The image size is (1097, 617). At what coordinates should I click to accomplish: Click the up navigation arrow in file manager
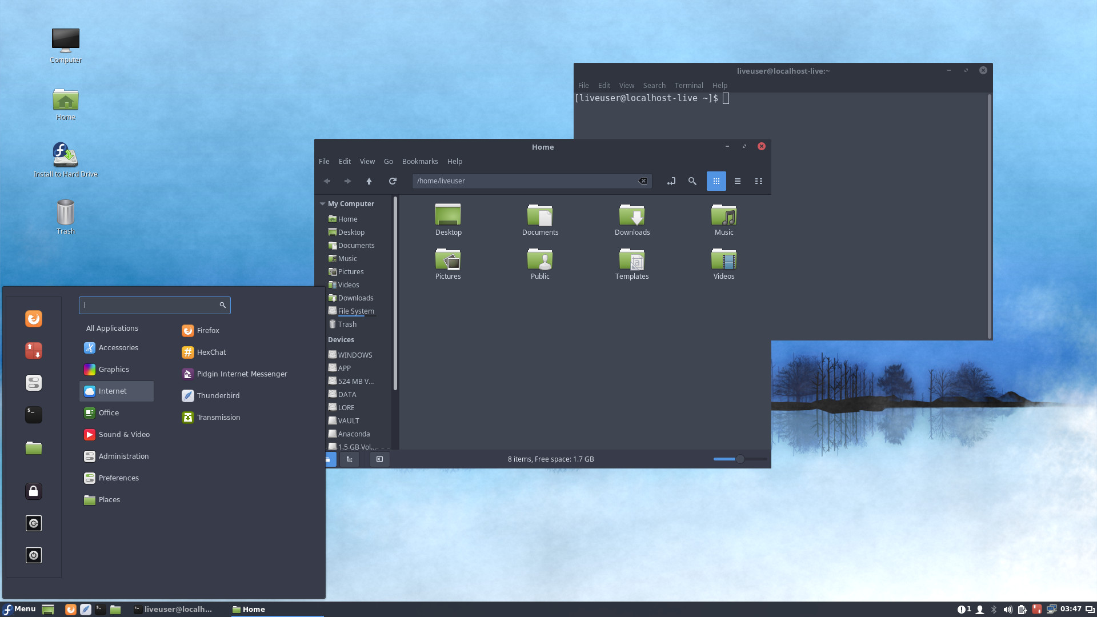click(369, 181)
